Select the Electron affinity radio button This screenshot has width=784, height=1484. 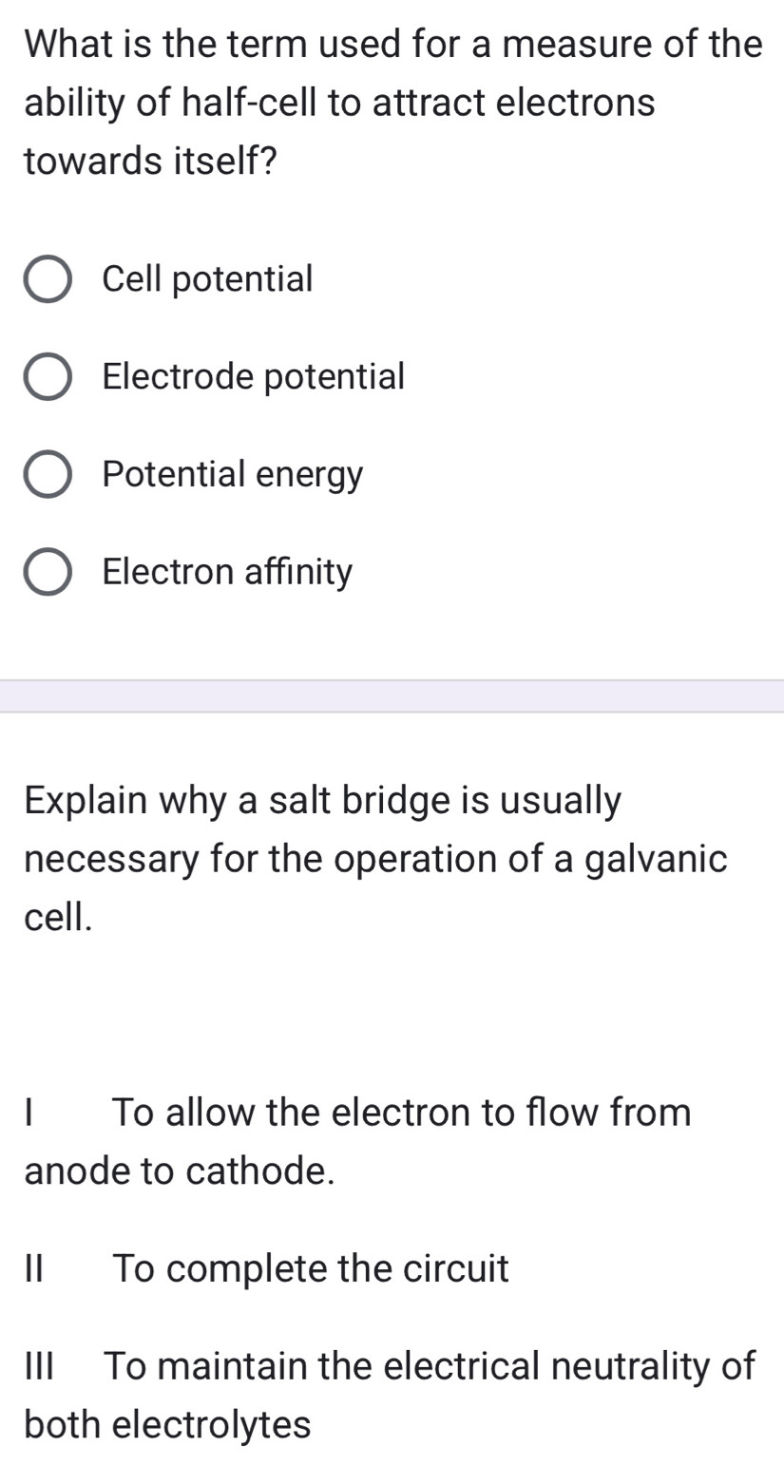(x=48, y=572)
